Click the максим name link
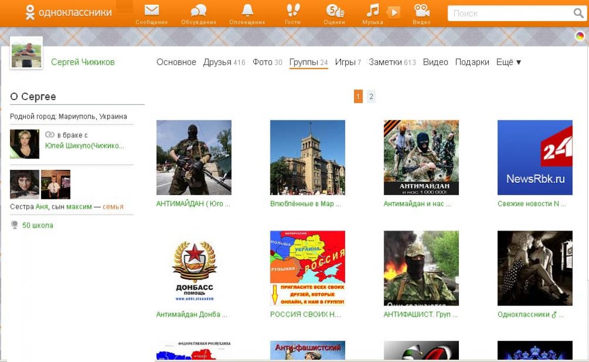This screenshot has height=362, width=589. (79, 207)
